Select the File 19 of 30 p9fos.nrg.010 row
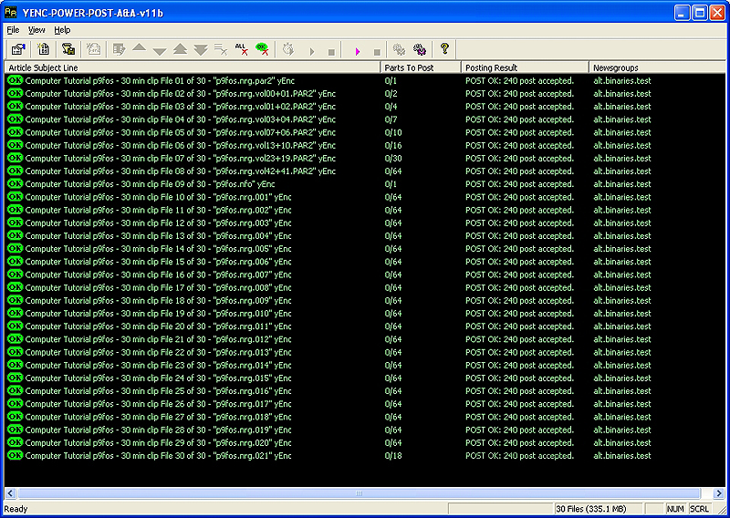This screenshot has width=730, height=518. (365, 313)
